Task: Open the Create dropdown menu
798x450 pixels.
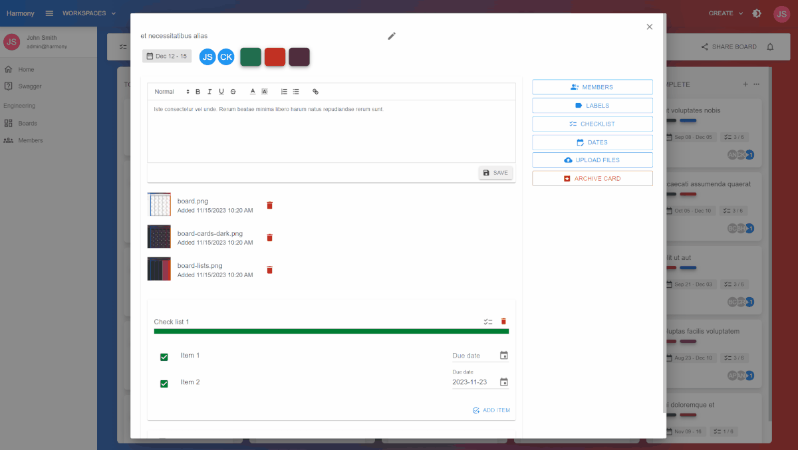Action: point(726,13)
